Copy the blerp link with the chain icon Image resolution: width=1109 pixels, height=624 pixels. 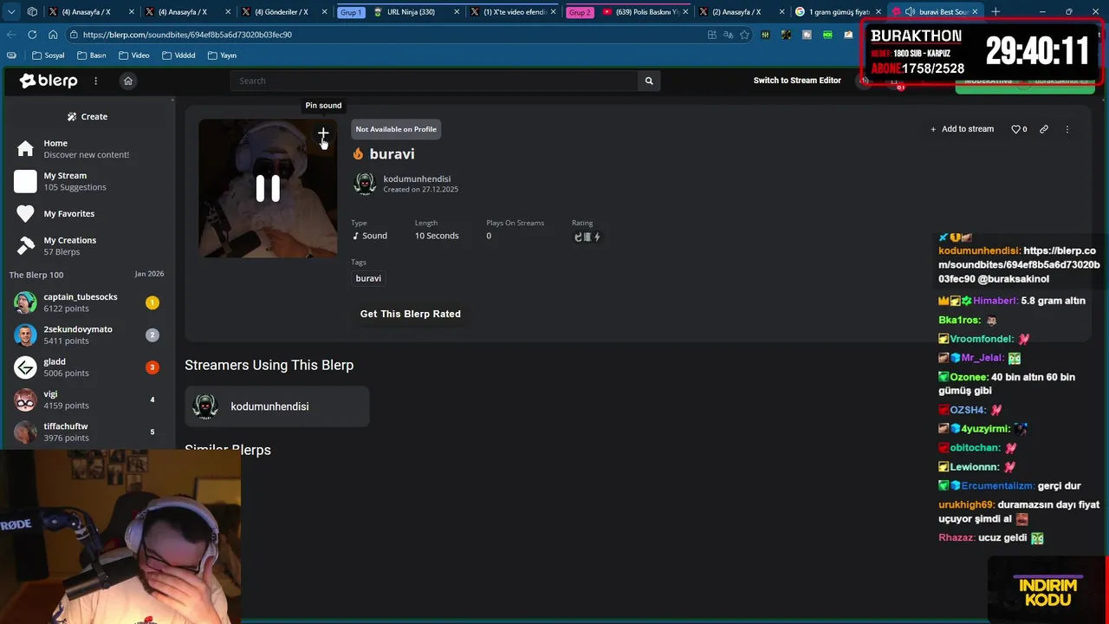(1044, 129)
